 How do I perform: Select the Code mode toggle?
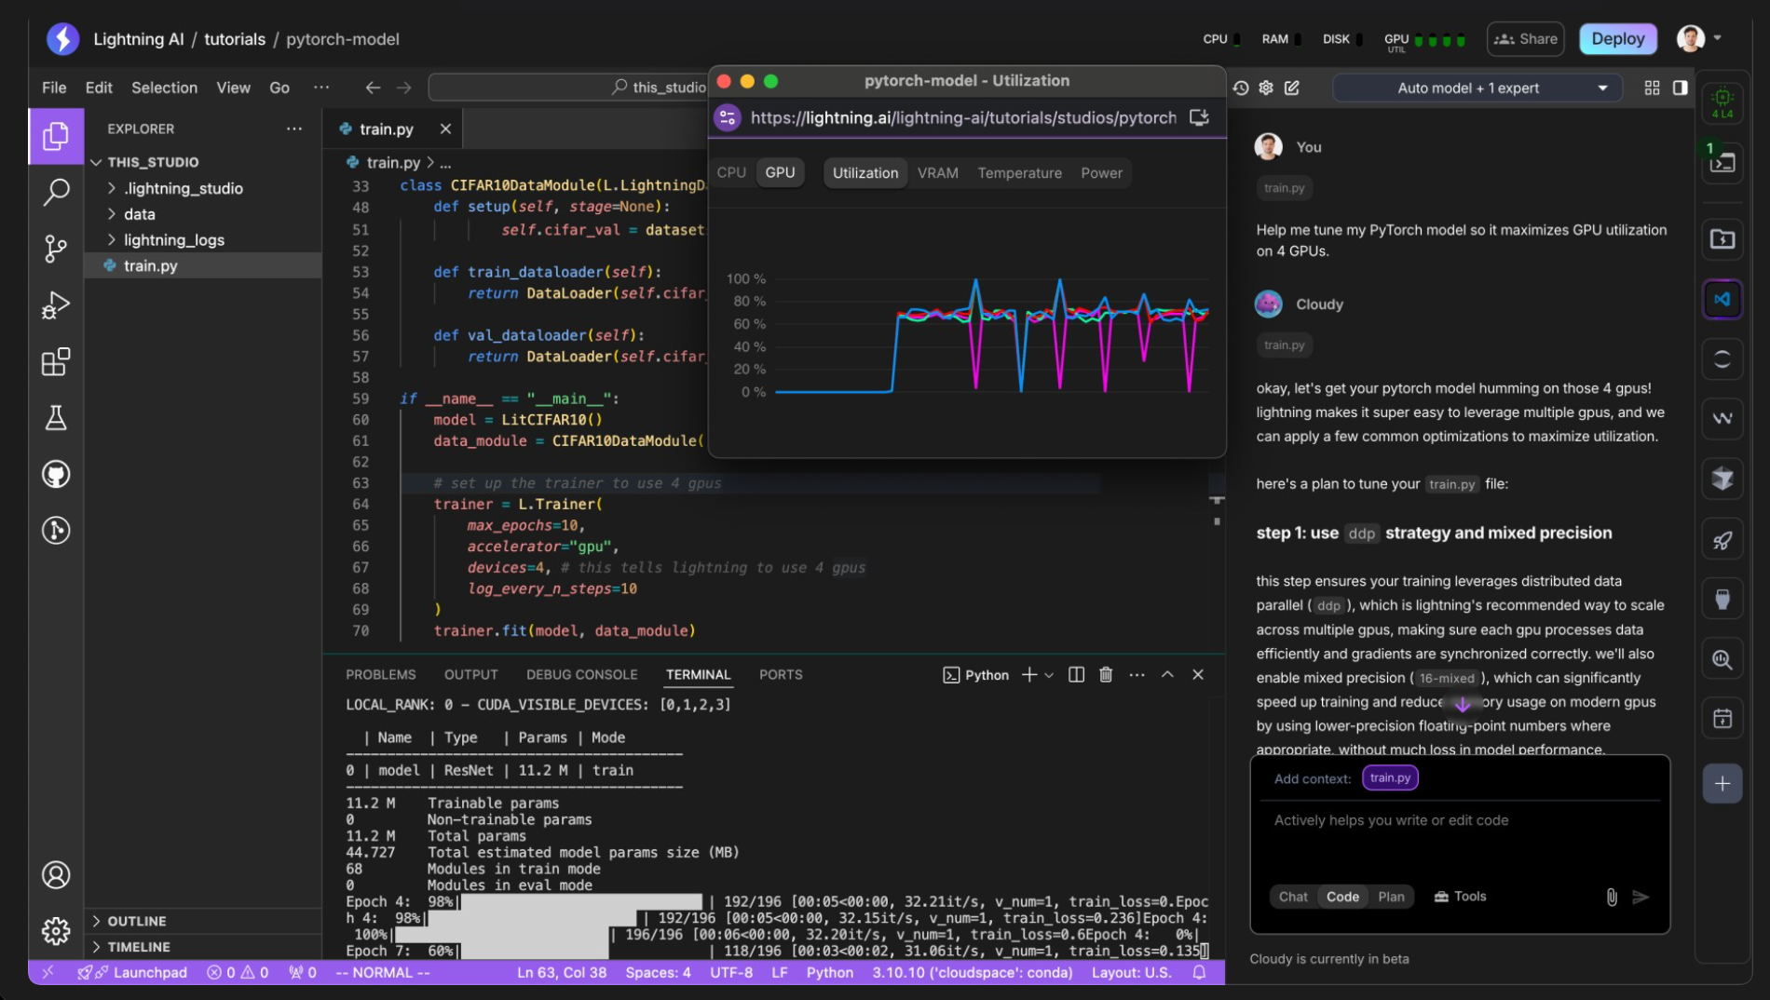(x=1342, y=897)
